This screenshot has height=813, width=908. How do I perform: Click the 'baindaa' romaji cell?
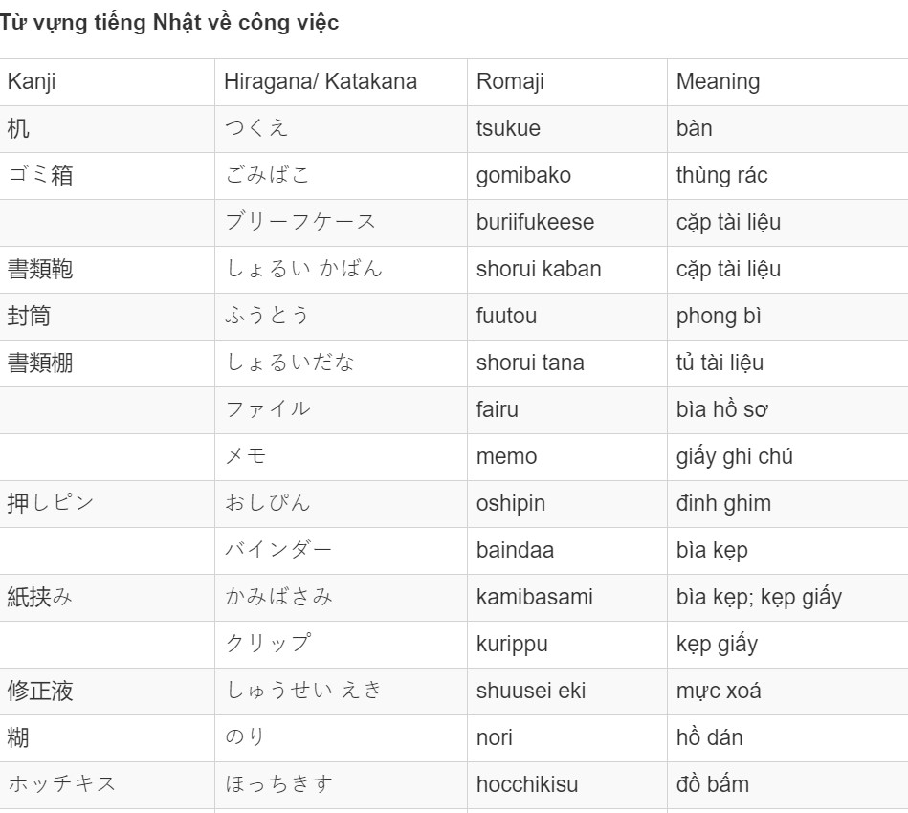click(567, 551)
